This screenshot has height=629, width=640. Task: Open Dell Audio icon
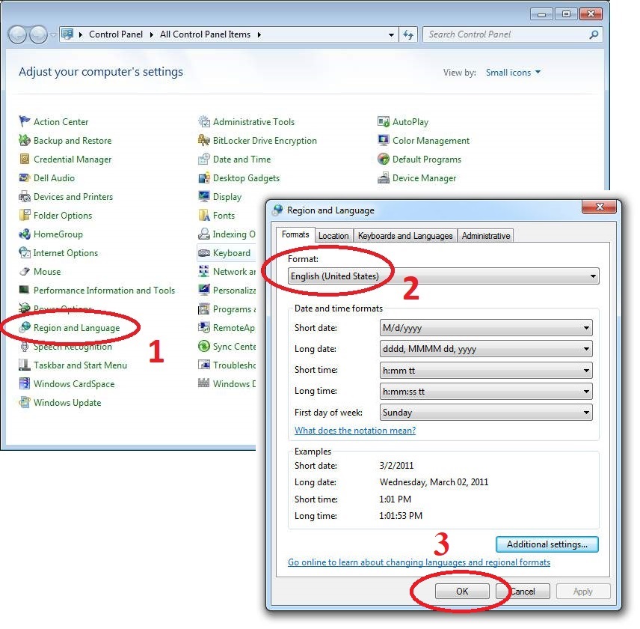coord(25,177)
